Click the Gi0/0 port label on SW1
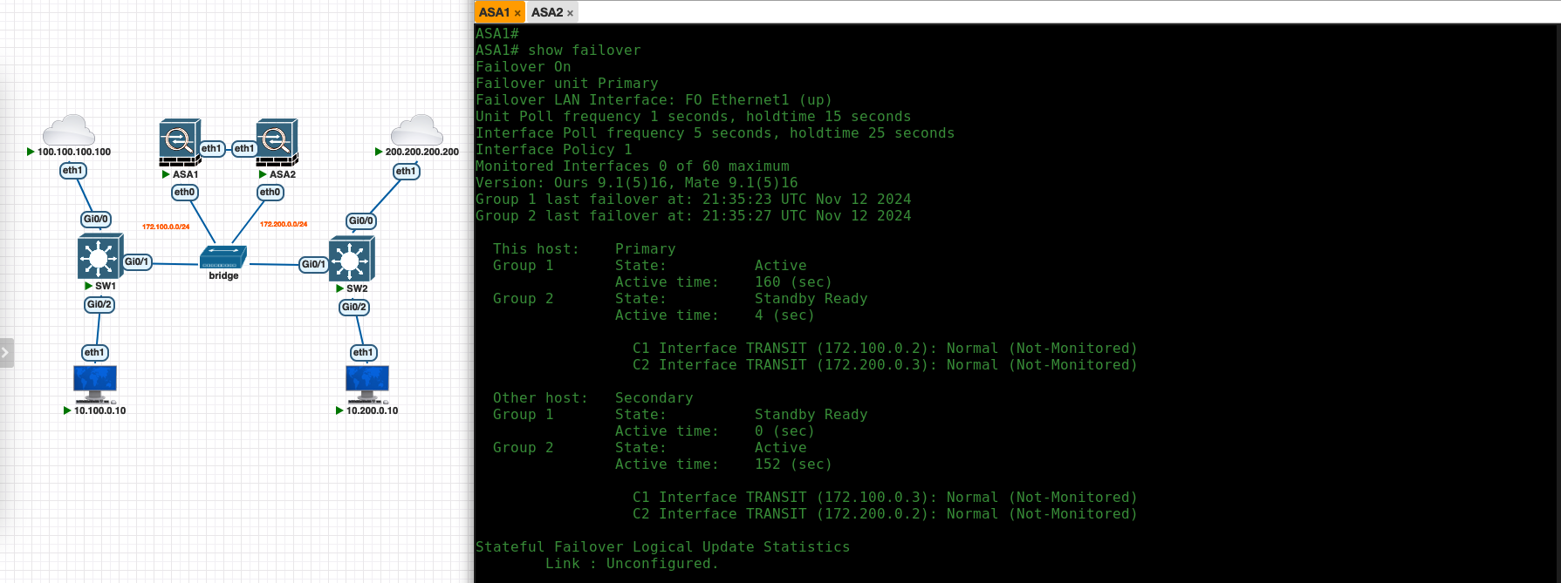The height and width of the screenshot is (583, 1561). coord(96,220)
